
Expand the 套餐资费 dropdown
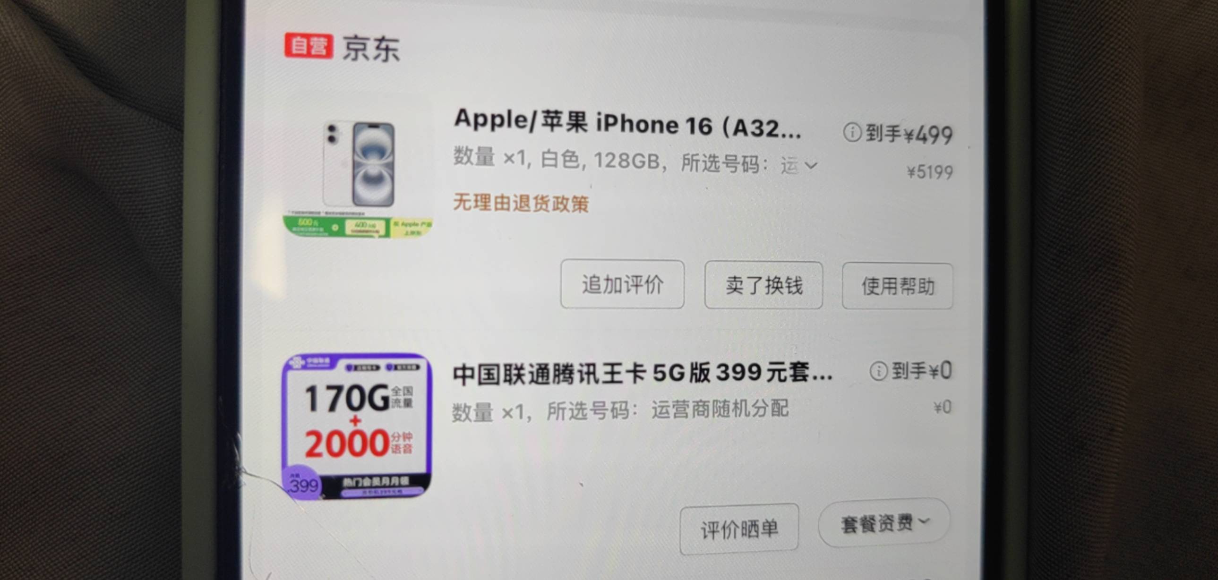tap(884, 523)
